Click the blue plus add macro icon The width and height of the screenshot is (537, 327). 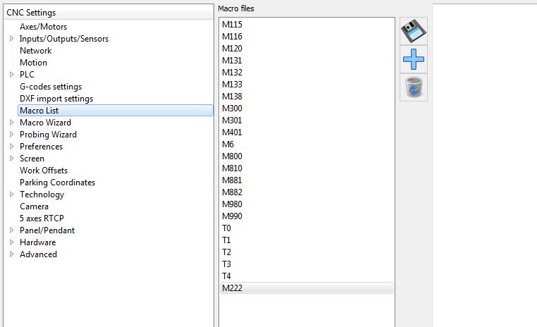click(414, 59)
